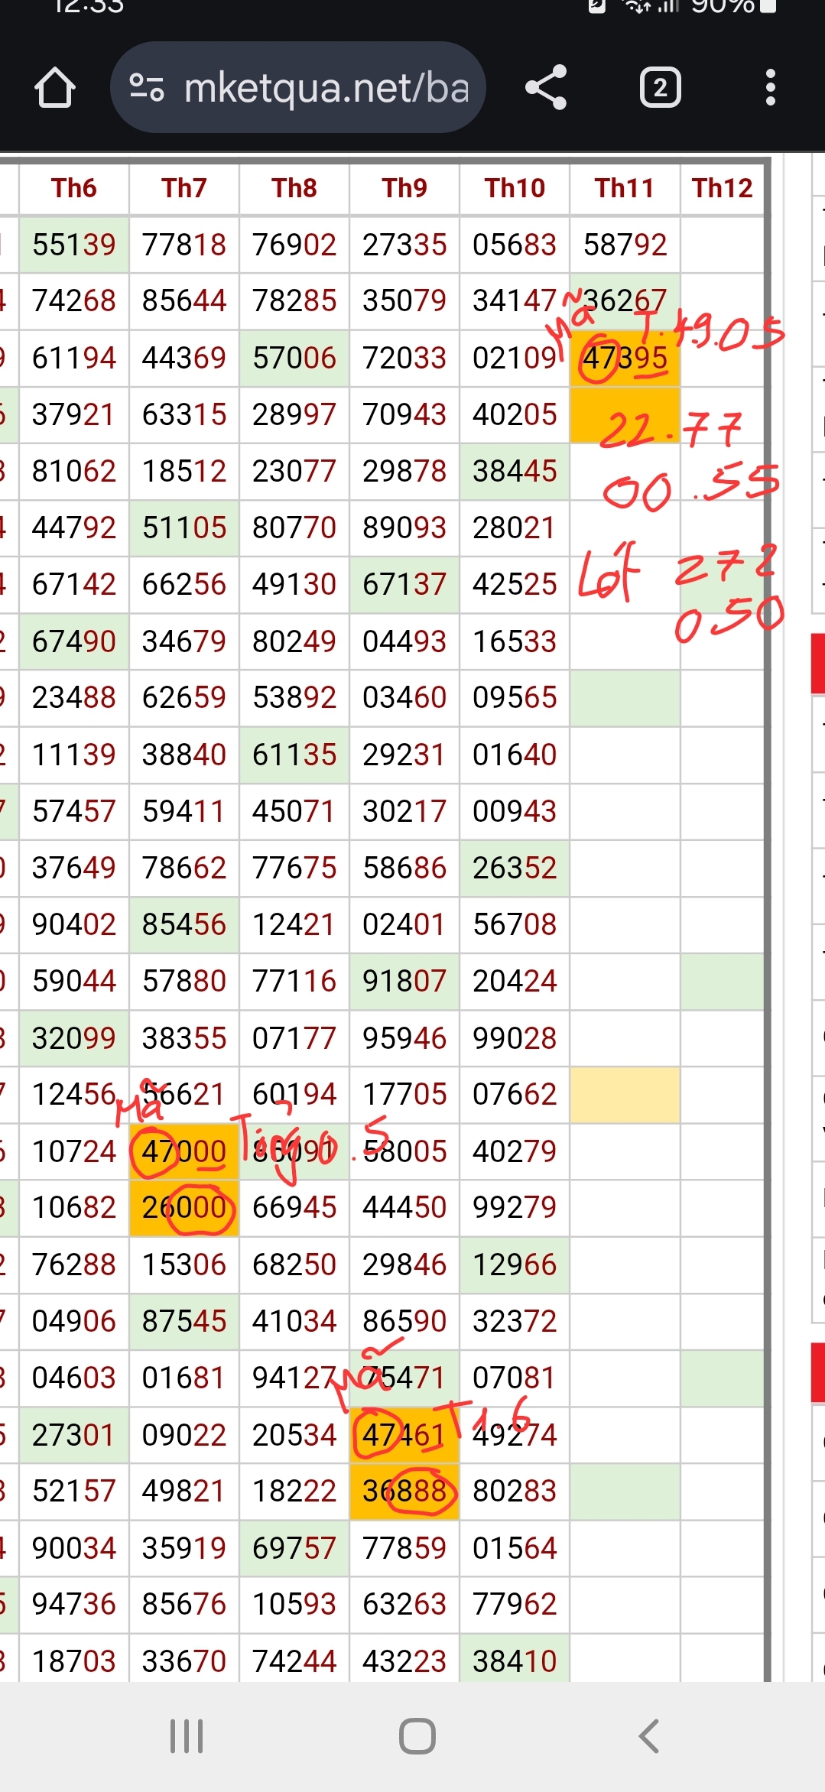Select the Th7 column header
This screenshot has height=1792, width=825.
(x=184, y=188)
